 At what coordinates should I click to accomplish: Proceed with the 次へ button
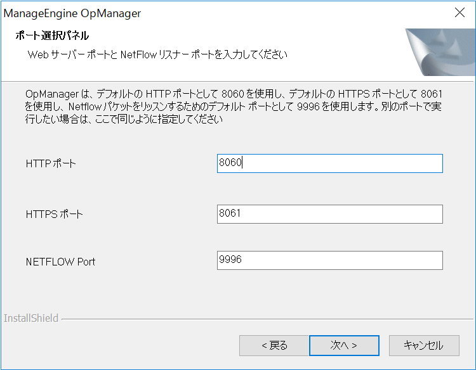(x=344, y=345)
